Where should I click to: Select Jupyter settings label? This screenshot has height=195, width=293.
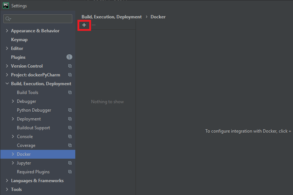pyautogui.click(x=24, y=163)
